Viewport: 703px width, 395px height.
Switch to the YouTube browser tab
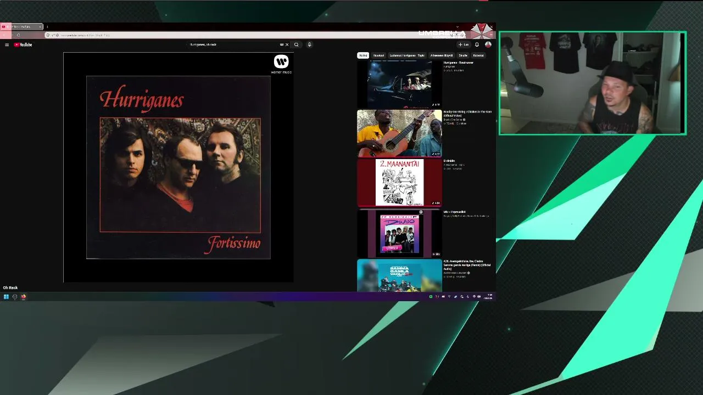point(22,26)
